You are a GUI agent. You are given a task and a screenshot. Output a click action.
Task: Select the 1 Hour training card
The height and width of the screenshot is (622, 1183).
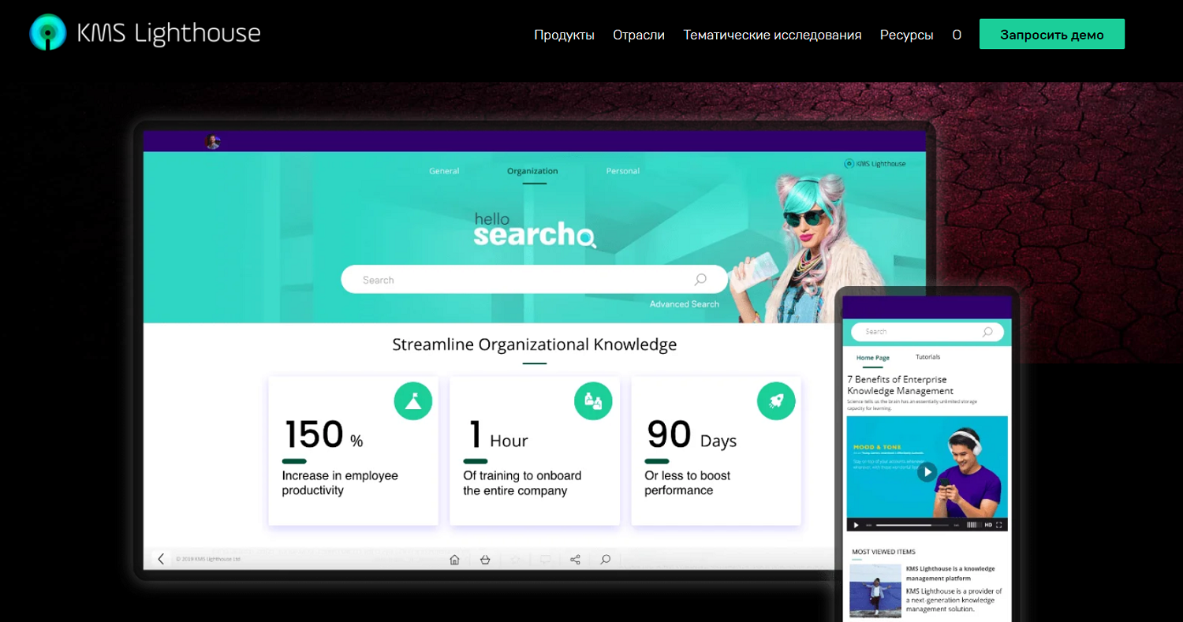pos(535,451)
